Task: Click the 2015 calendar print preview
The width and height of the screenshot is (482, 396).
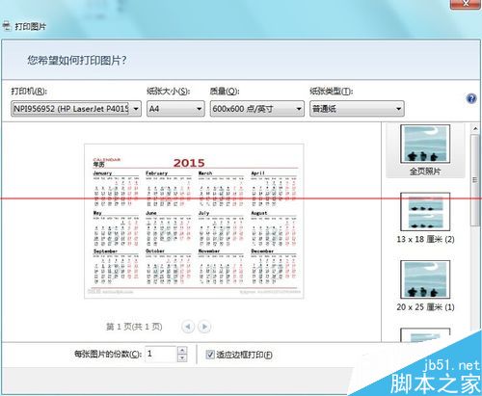Action: tap(194, 222)
